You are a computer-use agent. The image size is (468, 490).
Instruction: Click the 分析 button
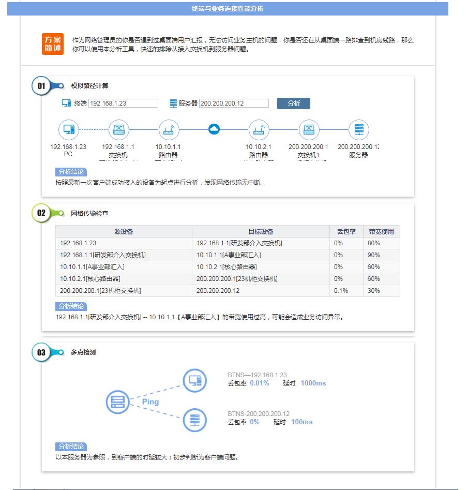click(294, 103)
